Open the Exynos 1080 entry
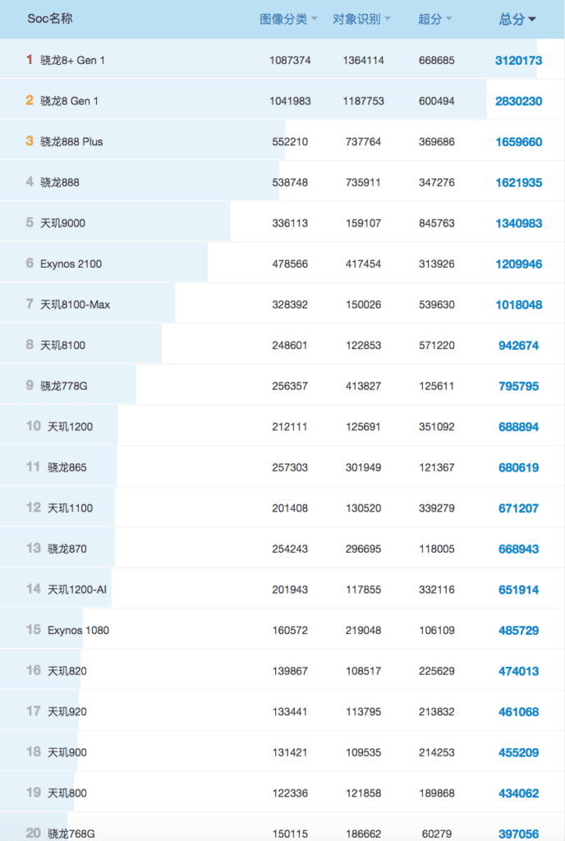Screen dimensions: 565x841 point(78,631)
